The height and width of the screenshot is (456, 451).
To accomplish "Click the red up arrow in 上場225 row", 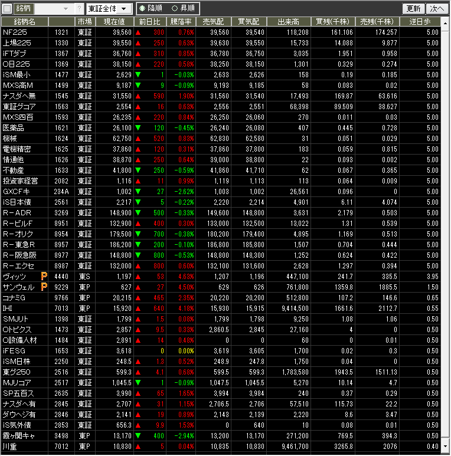I will tap(138, 43).
